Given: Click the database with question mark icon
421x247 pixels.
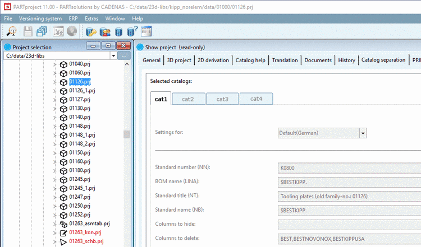Looking at the screenshot, I should pos(132,31).
